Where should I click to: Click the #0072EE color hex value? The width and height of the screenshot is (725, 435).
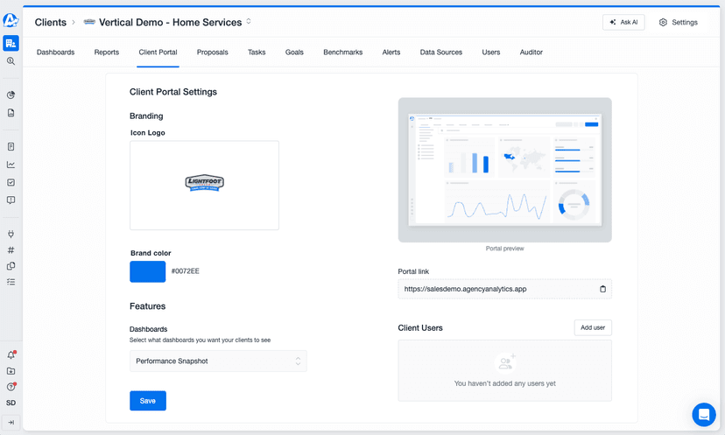[186, 271]
